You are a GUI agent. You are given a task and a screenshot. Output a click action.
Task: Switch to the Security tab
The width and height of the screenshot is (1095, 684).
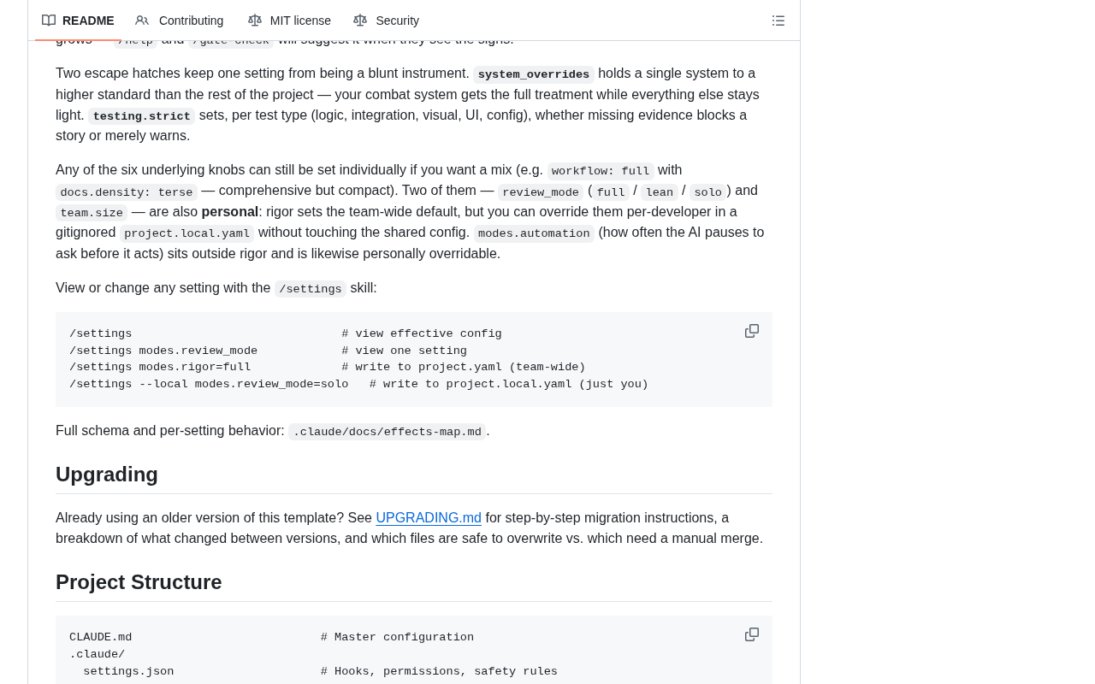[x=386, y=21]
